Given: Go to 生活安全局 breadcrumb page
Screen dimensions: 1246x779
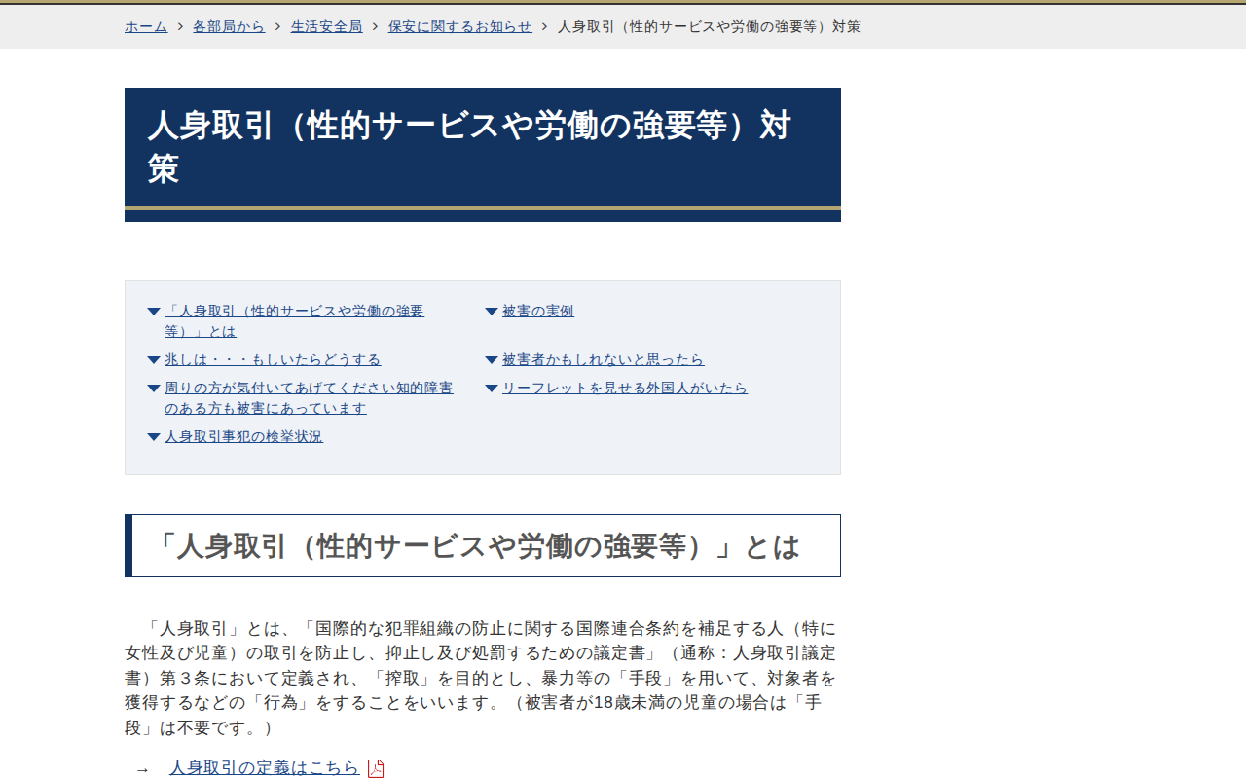Looking at the screenshot, I should (326, 26).
